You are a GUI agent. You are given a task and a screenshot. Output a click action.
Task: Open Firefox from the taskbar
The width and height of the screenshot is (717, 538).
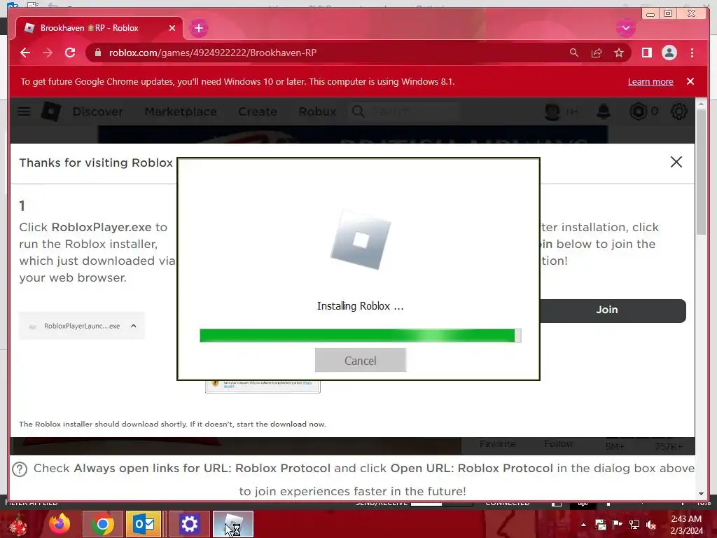(60, 524)
